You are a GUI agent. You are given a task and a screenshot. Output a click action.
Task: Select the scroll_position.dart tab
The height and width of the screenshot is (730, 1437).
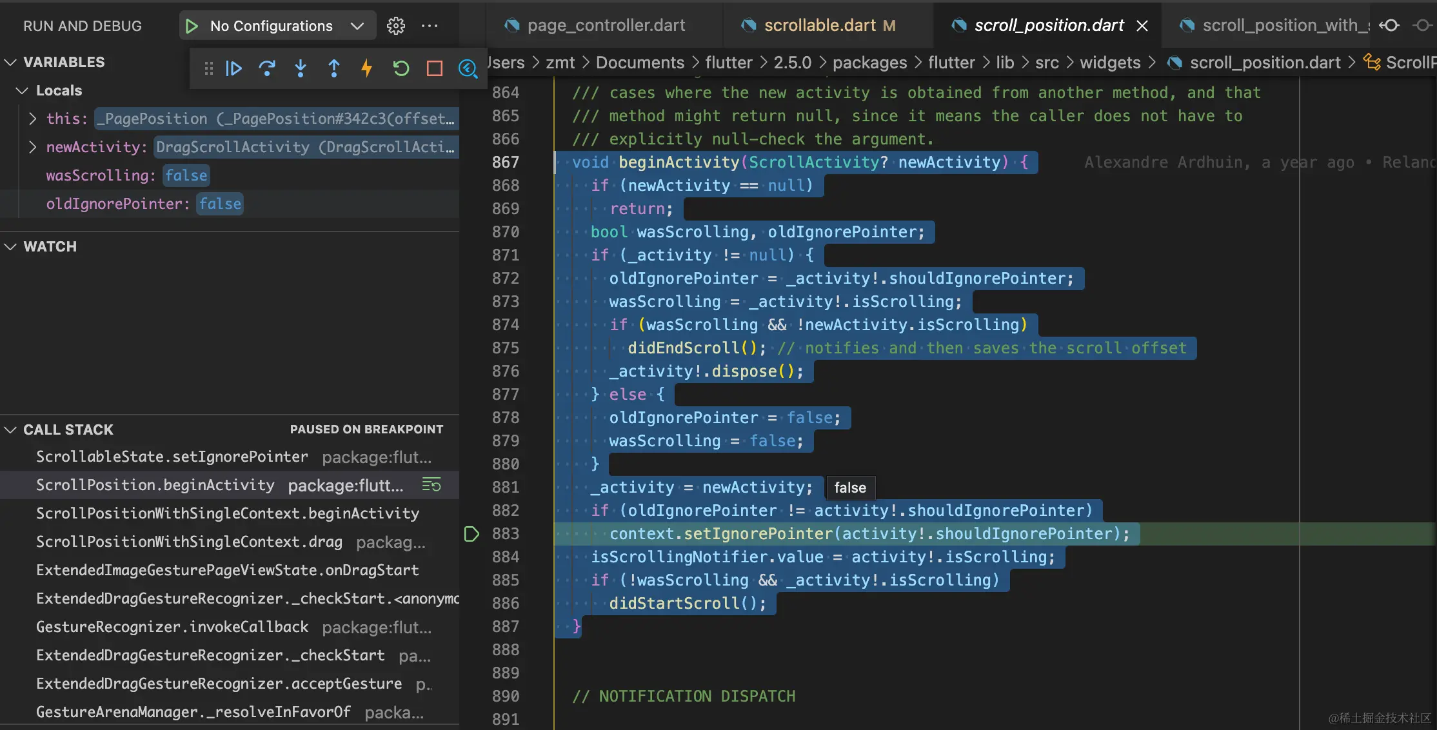tap(1049, 26)
